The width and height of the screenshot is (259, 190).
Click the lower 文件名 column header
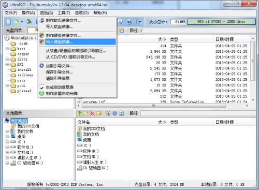(83, 122)
